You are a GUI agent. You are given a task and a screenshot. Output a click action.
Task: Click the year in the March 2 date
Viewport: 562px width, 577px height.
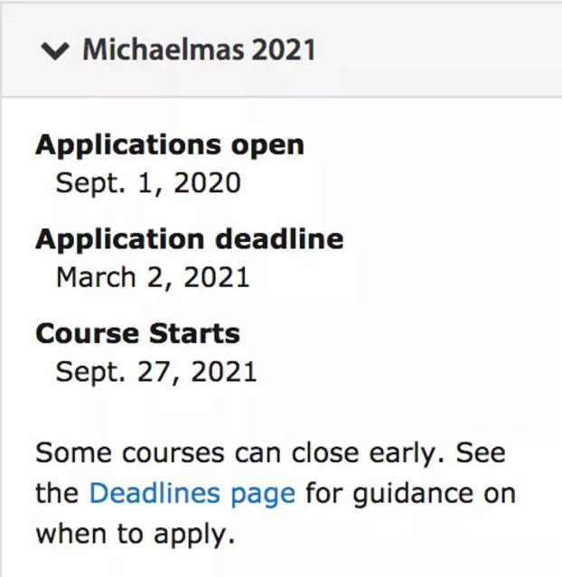pyautogui.click(x=216, y=277)
